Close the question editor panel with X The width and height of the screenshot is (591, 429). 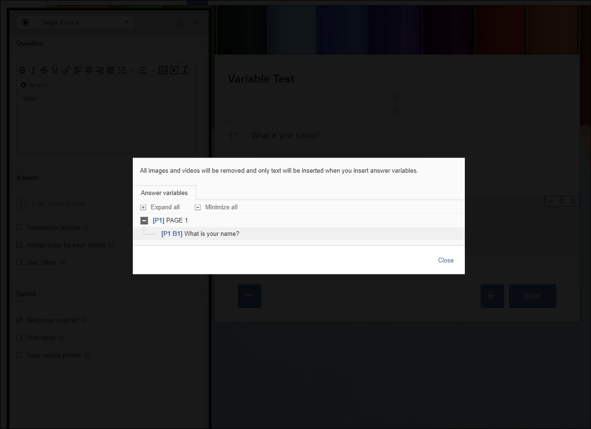[x=197, y=22]
